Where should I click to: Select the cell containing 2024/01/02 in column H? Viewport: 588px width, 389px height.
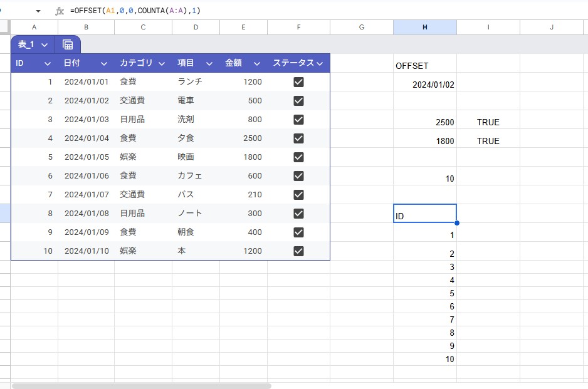pyautogui.click(x=425, y=84)
